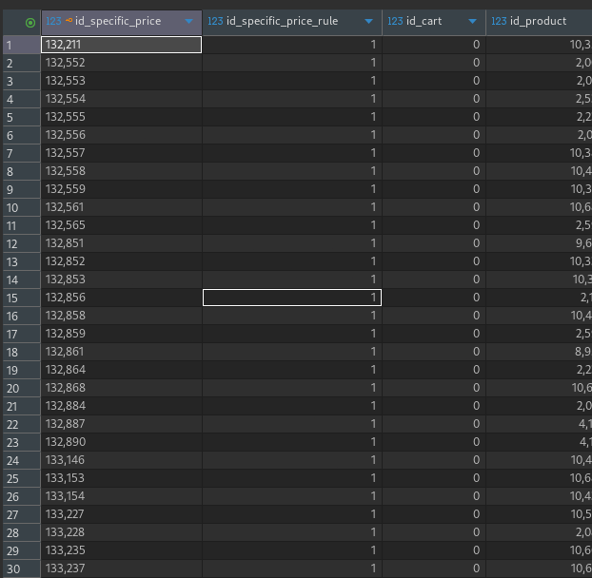Click the key icon in id_specific_price header
Image resolution: width=592 pixels, height=578 pixels.
coord(69,20)
